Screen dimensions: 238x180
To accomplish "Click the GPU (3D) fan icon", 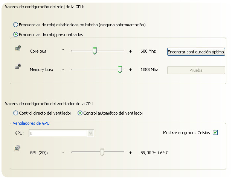I will [18, 149].
